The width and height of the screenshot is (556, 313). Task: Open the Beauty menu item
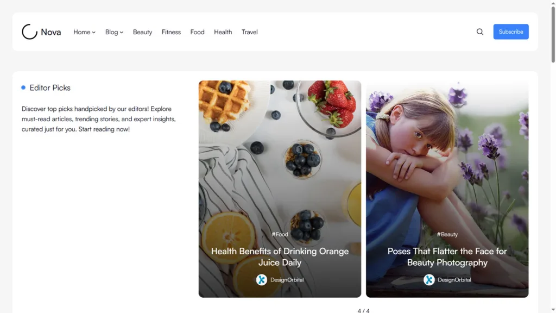(142, 32)
